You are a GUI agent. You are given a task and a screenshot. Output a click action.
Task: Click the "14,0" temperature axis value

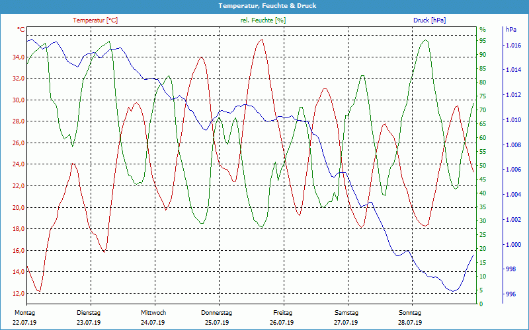click(19, 273)
